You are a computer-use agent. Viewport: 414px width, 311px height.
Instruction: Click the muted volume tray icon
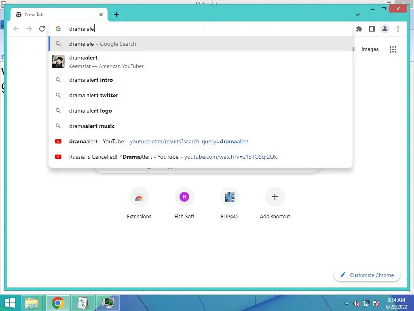coord(357,303)
